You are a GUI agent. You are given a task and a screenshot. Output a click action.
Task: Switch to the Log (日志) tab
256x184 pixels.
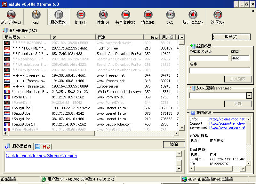click(43, 147)
